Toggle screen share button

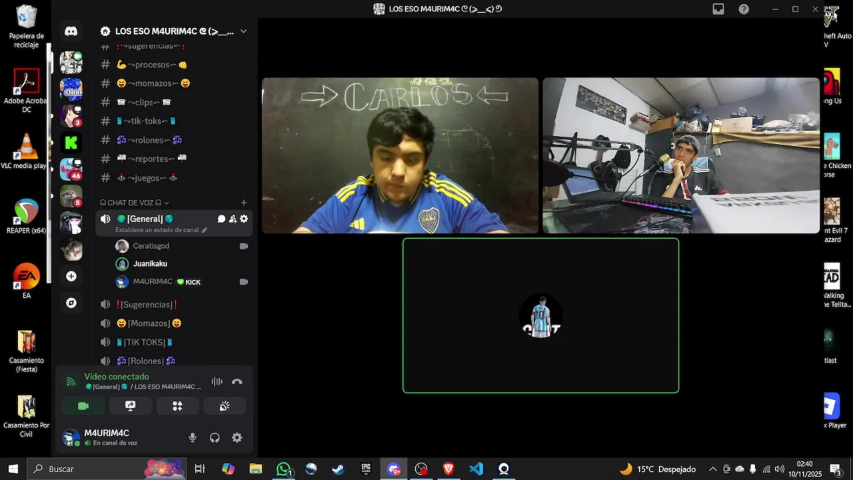(x=131, y=406)
